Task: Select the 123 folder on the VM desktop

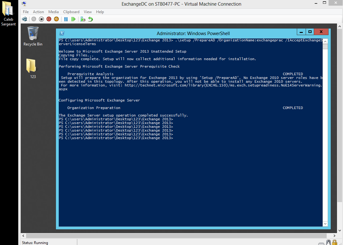Action: [33, 68]
